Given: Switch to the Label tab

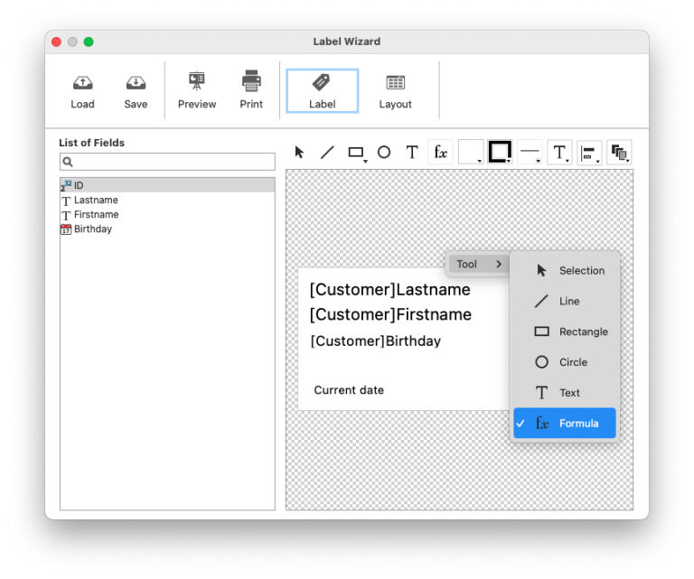Looking at the screenshot, I should [322, 90].
